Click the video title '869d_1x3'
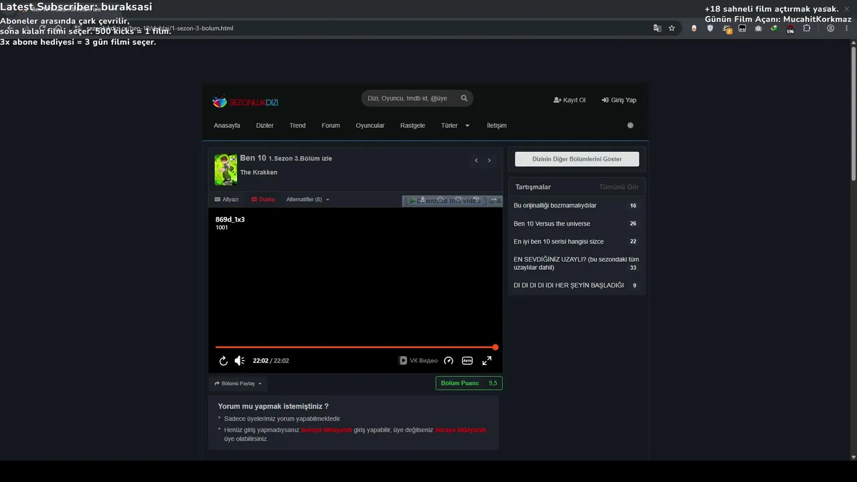 pos(230,220)
